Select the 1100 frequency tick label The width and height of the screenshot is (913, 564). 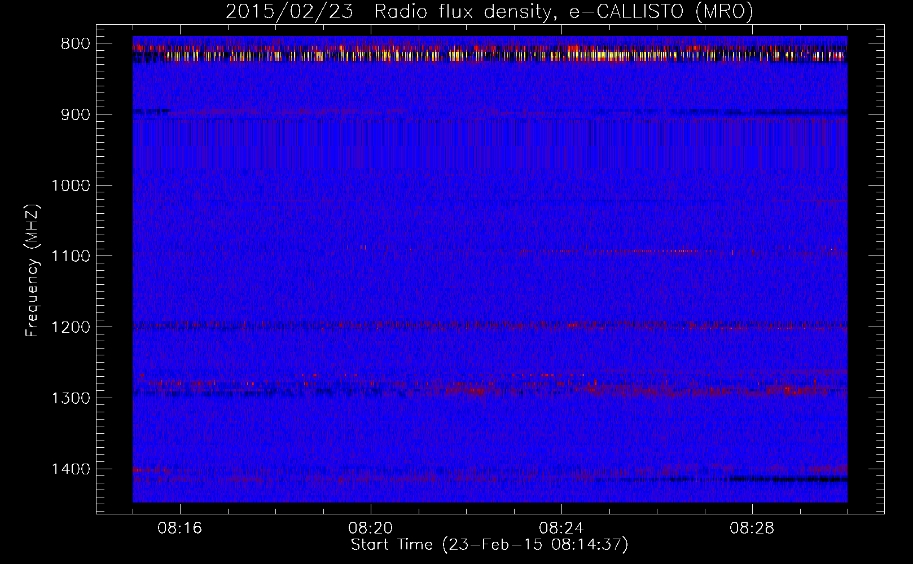[71, 257]
